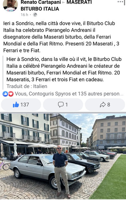Click the scrollbar at the top right edge
Viewport: 126px width, 200px height.
coord(125,3)
